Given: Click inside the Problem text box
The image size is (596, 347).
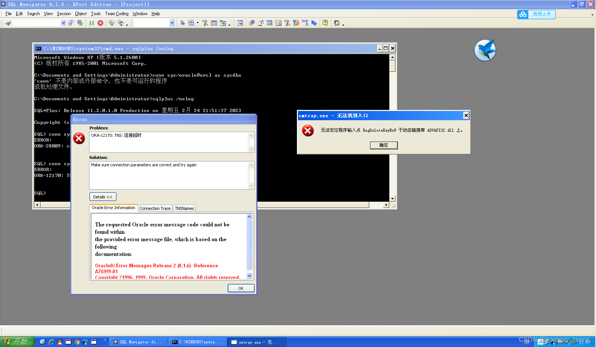Looking at the screenshot, I should [169, 142].
